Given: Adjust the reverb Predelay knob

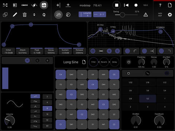Looking at the screenshot, I should [x=141, y=62].
